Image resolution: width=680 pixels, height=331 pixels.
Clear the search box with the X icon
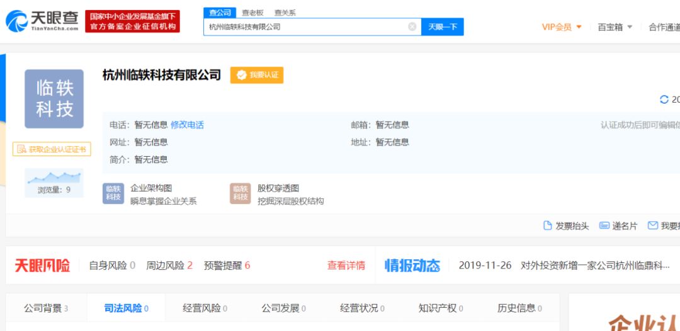pyautogui.click(x=412, y=27)
